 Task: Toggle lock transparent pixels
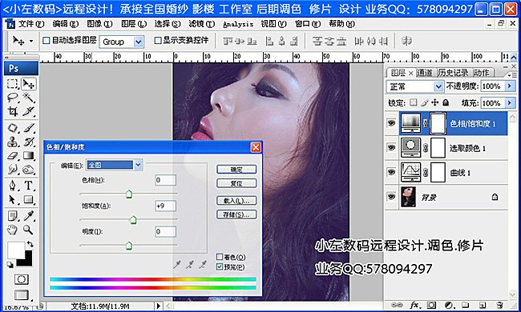(x=413, y=102)
